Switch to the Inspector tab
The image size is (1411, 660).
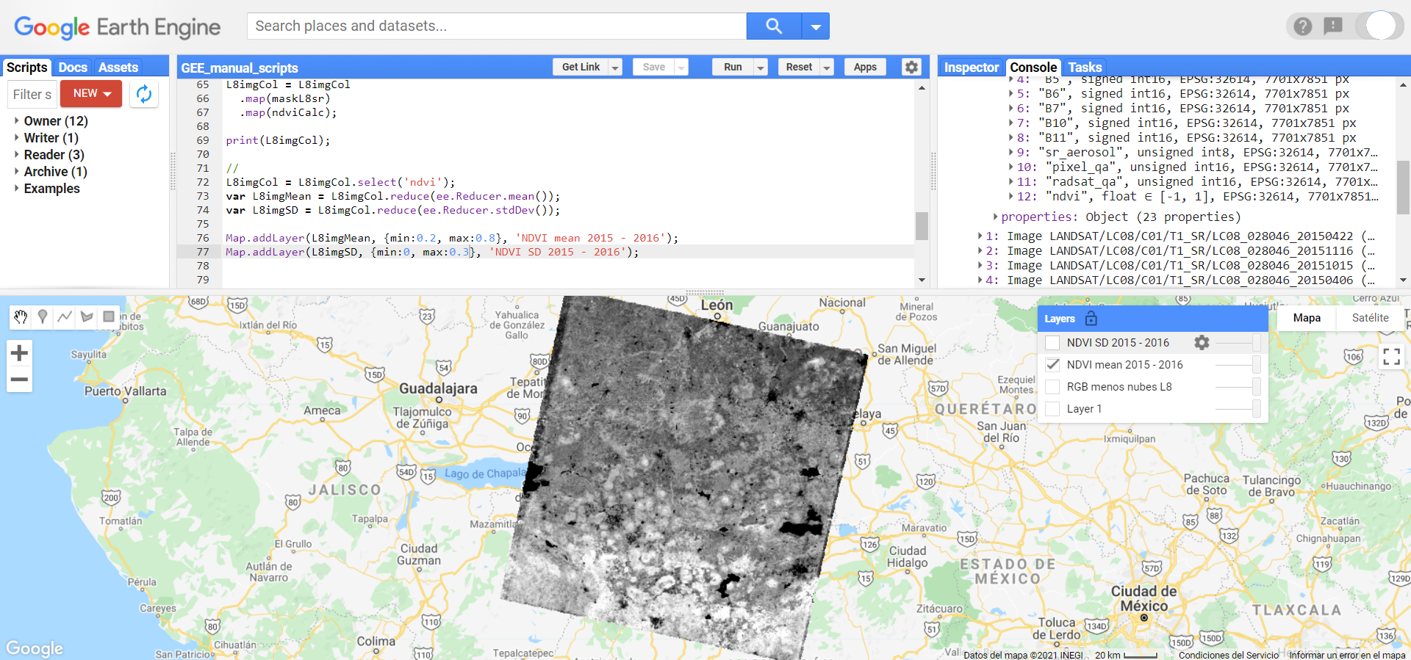coord(972,68)
